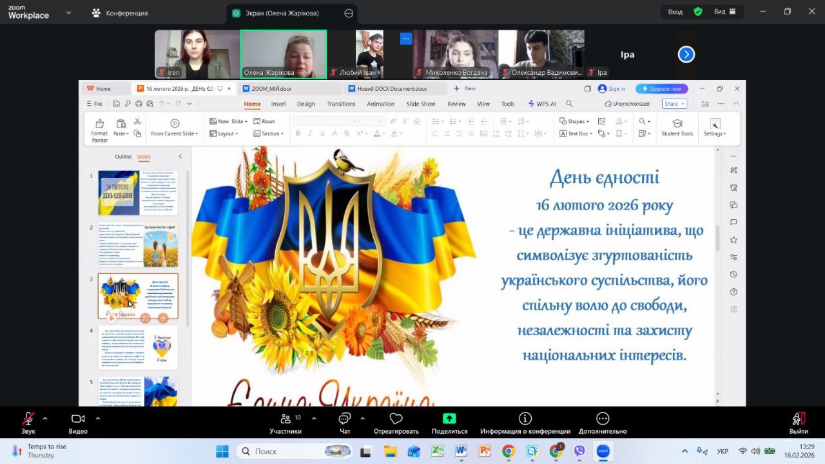This screenshot has width=825, height=464.
Task: Click Format Painter in WPS ribbon
Action: point(99,130)
